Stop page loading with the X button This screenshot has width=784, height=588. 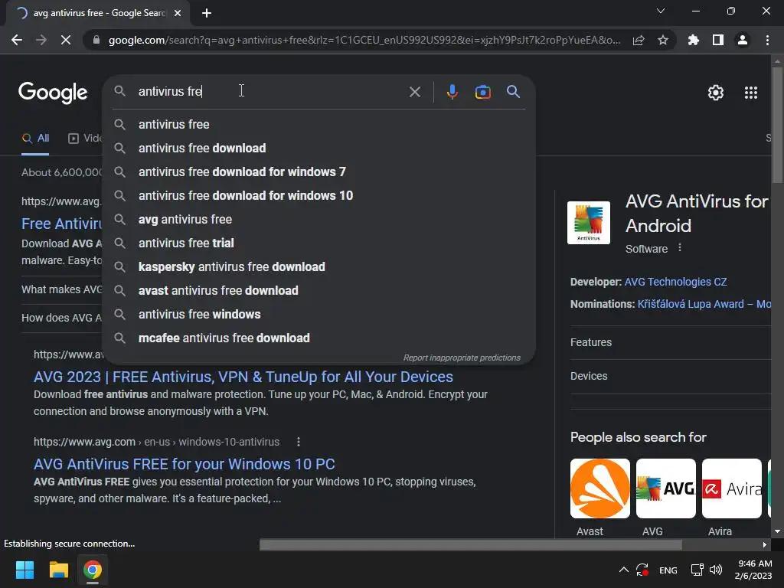tap(66, 40)
